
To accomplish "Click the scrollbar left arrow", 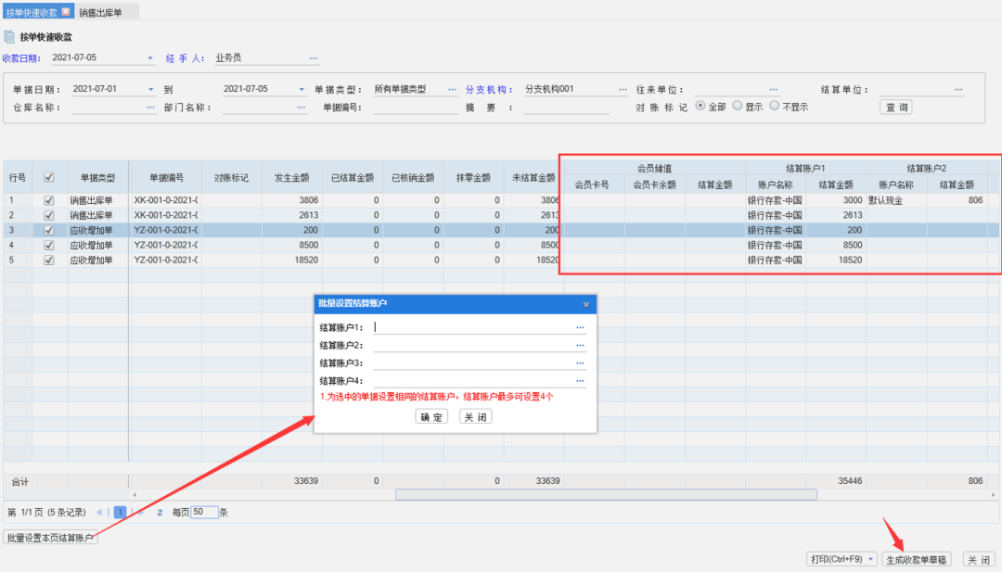I will point(135,495).
